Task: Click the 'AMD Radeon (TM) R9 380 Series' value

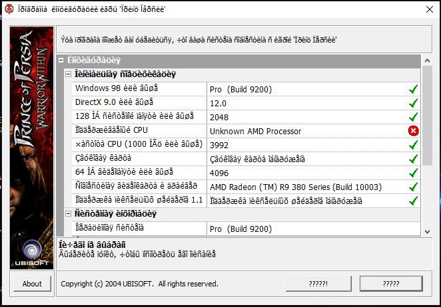Action: tap(296, 187)
